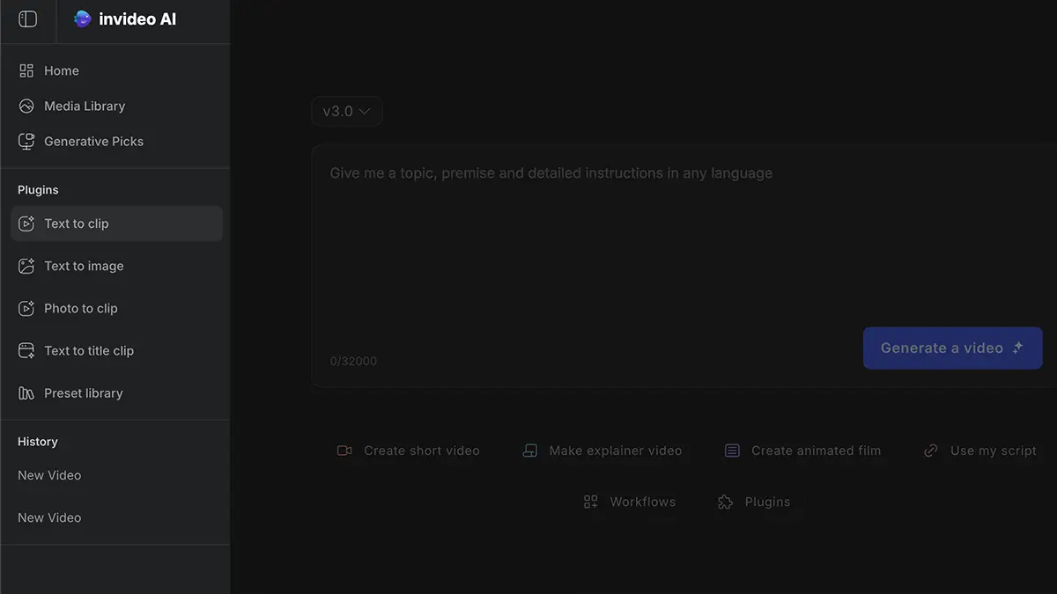Screen dimensions: 1057x594
Task: Click the History section heading
Action: [x=38, y=442]
